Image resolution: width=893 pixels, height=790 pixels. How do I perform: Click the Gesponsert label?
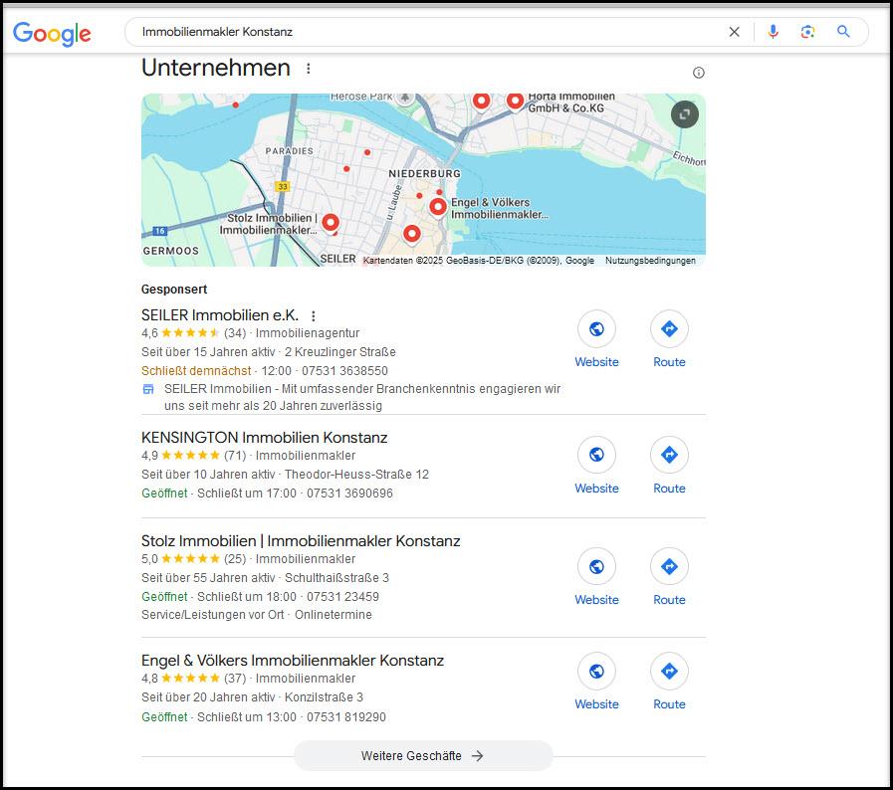(x=173, y=290)
